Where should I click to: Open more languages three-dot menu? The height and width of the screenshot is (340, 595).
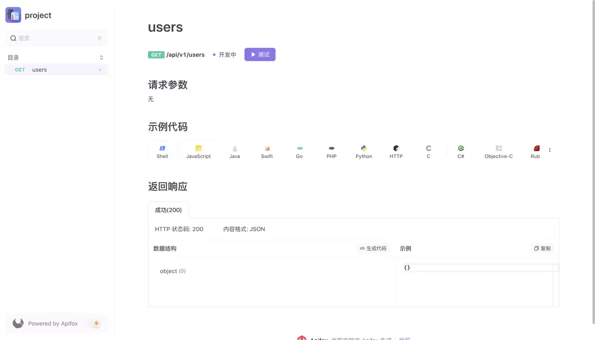pyautogui.click(x=550, y=150)
